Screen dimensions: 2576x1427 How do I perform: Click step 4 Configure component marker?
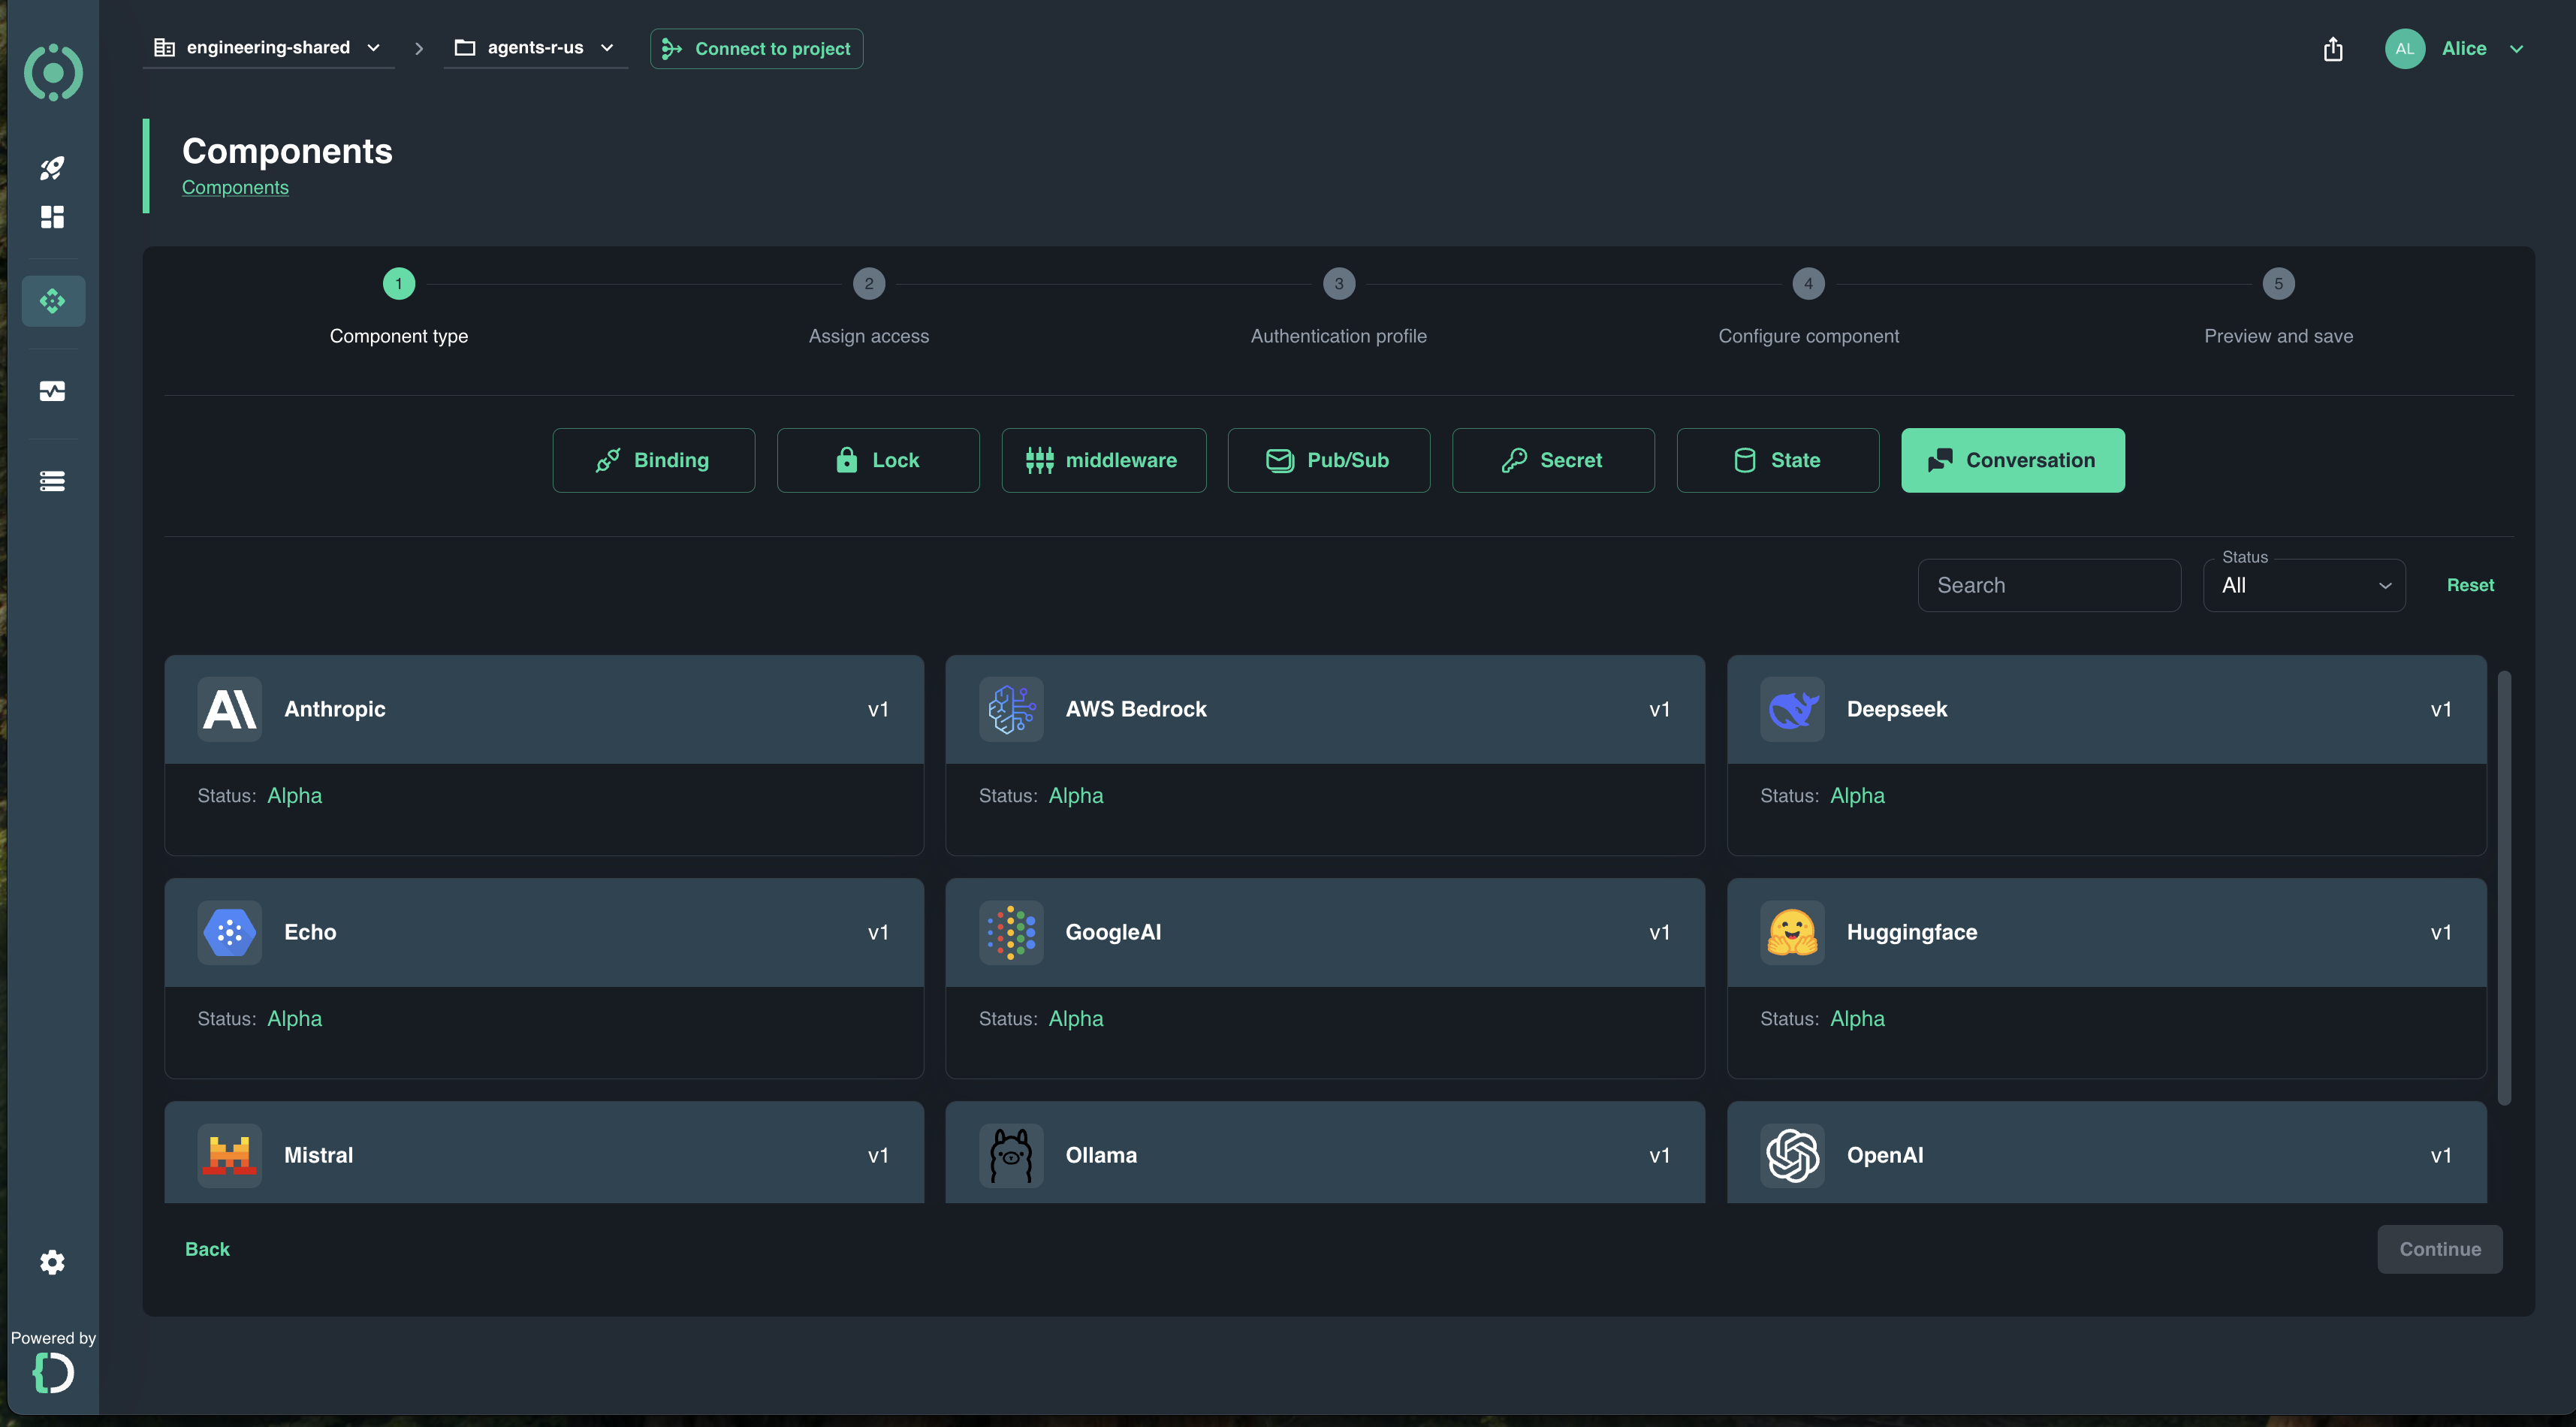1808,283
